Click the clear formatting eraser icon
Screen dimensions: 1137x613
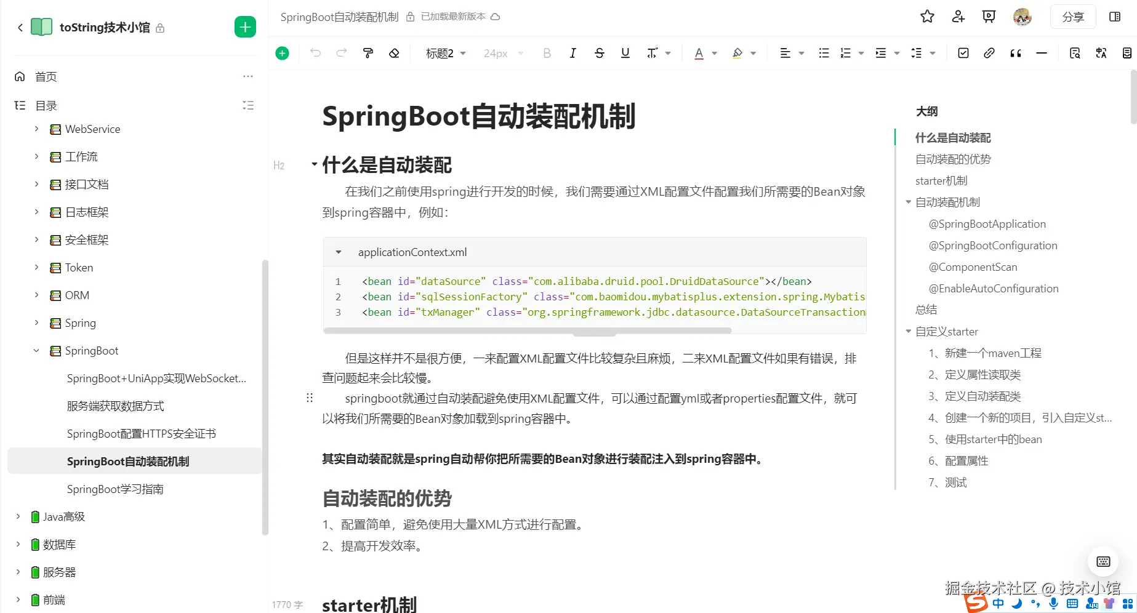tap(394, 53)
